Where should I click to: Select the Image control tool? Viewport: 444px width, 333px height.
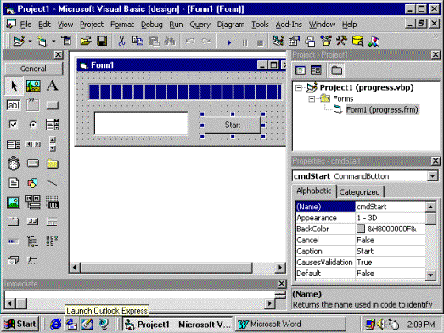point(14,203)
